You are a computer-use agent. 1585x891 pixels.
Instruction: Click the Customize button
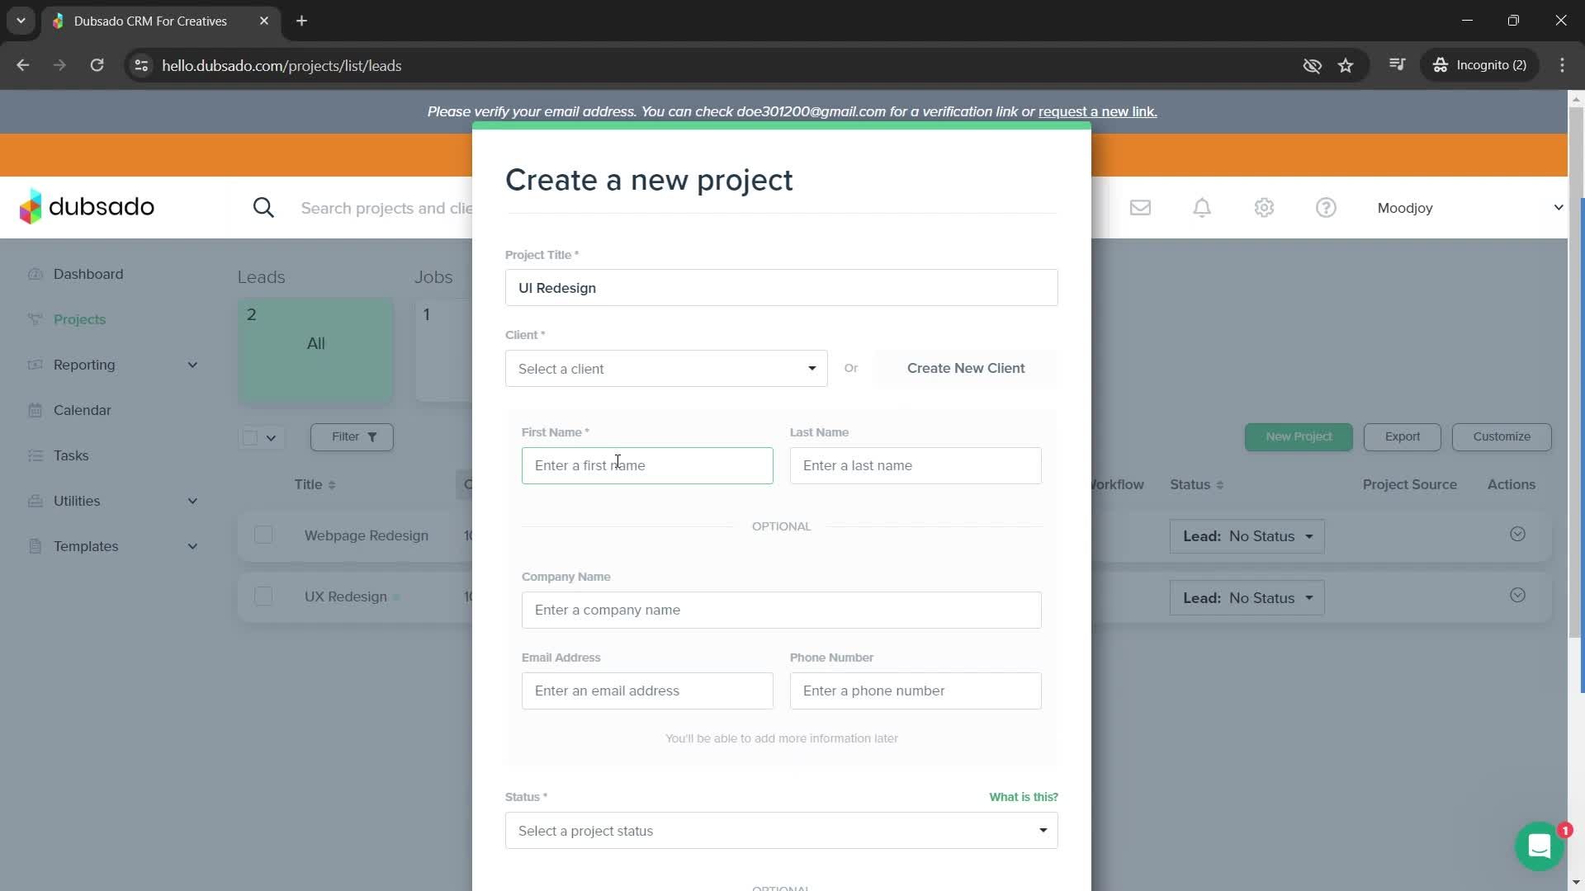pyautogui.click(x=1501, y=436)
